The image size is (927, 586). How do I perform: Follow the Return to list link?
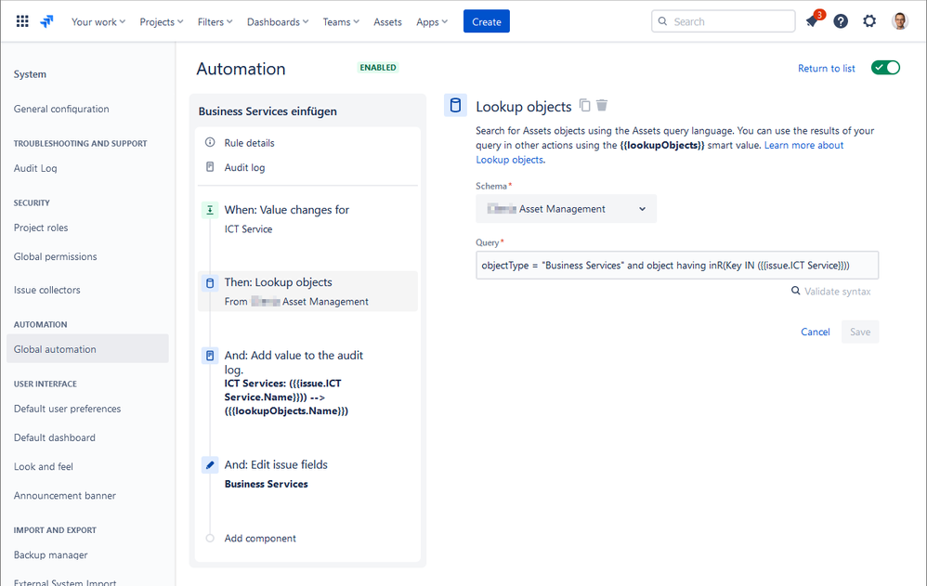[827, 68]
